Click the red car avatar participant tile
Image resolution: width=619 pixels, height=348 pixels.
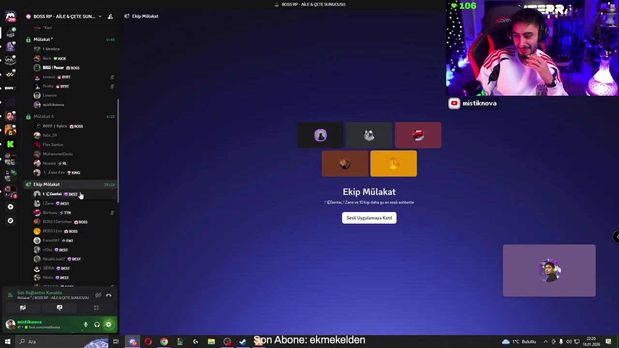(418, 135)
